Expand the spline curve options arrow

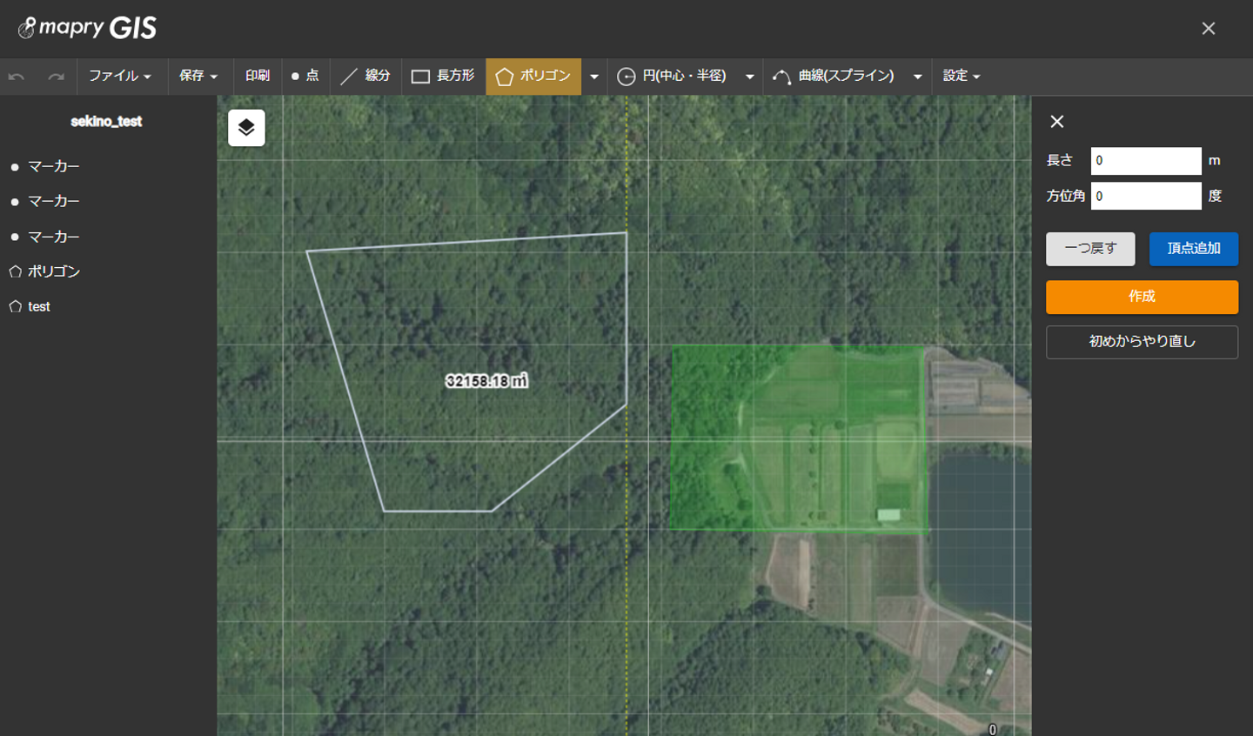pos(917,77)
